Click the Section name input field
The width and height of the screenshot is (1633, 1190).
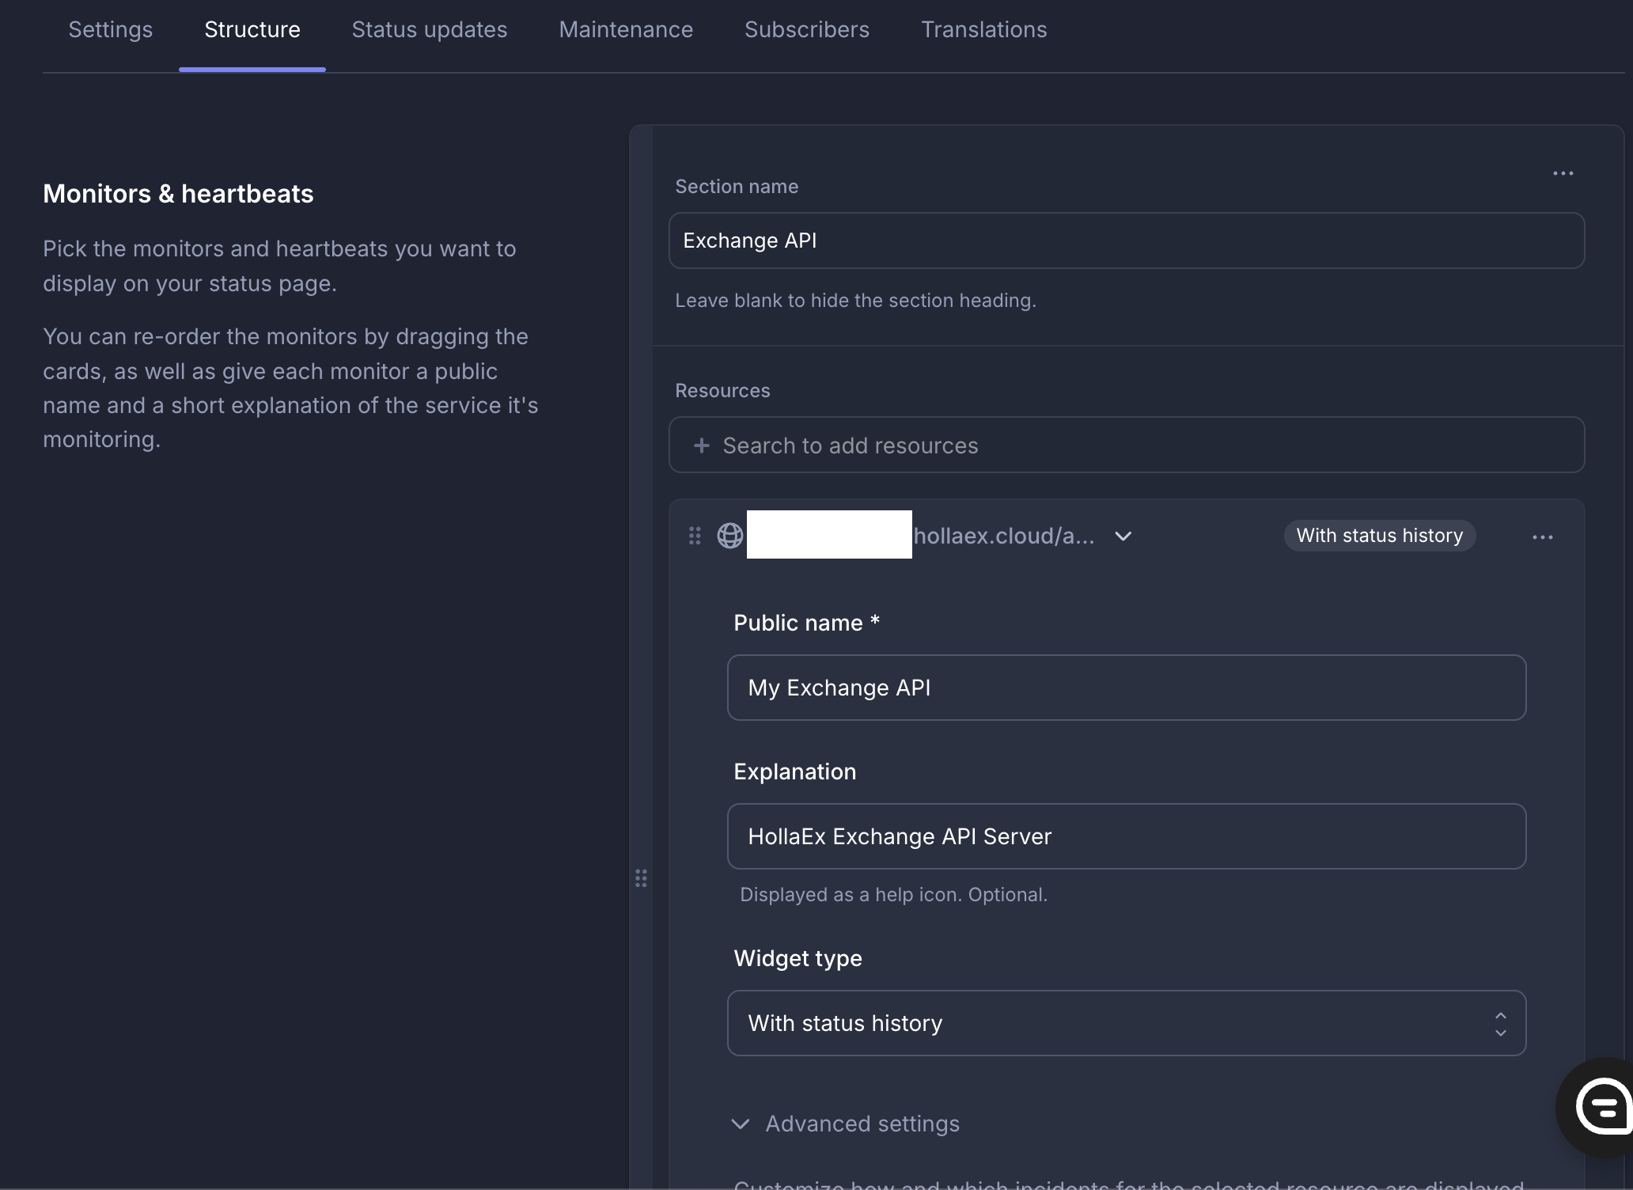pyautogui.click(x=1126, y=241)
